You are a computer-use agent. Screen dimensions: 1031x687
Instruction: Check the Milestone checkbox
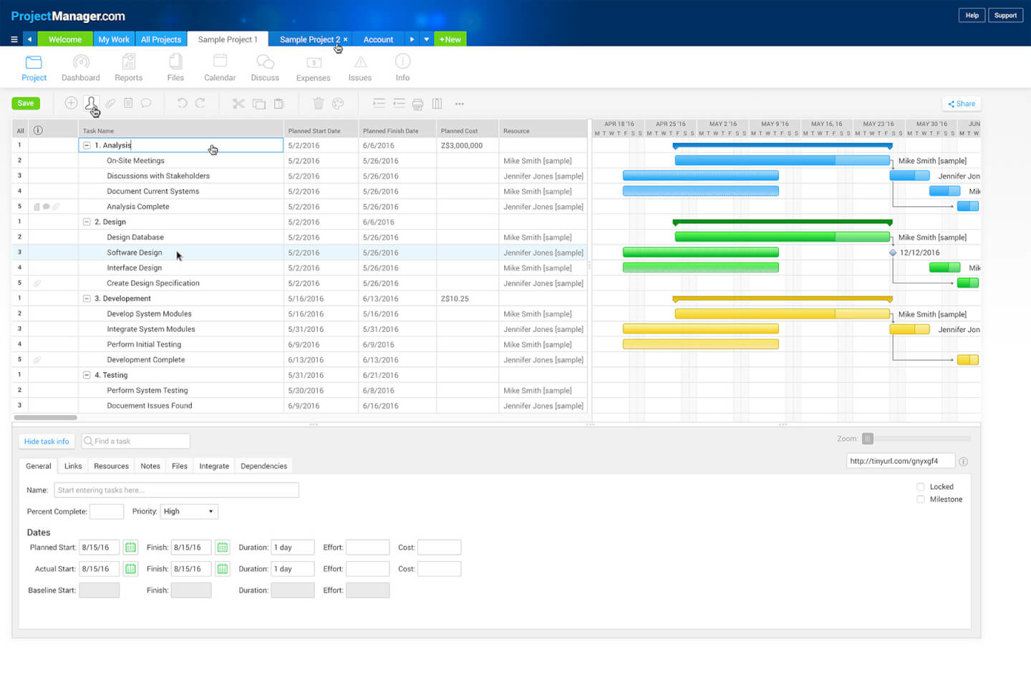[921, 500]
